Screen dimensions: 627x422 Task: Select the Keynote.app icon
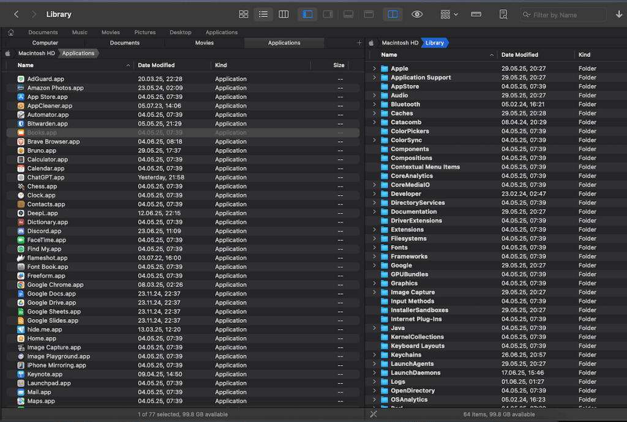click(x=21, y=374)
